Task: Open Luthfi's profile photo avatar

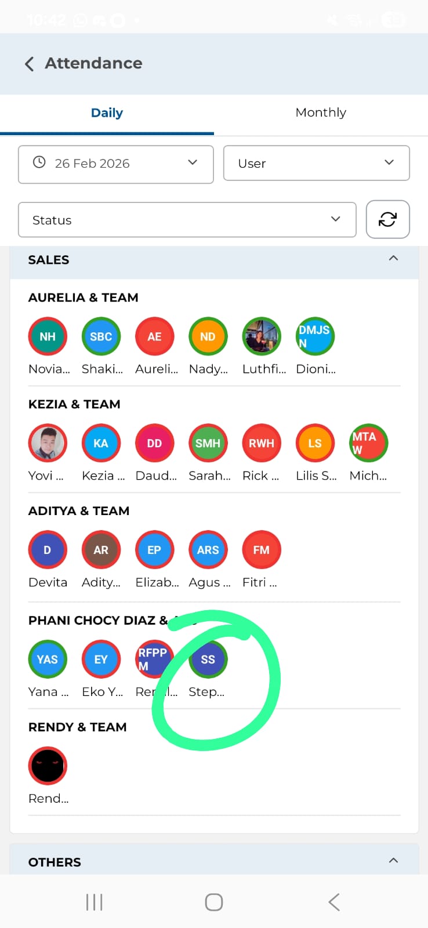Action: [x=262, y=336]
